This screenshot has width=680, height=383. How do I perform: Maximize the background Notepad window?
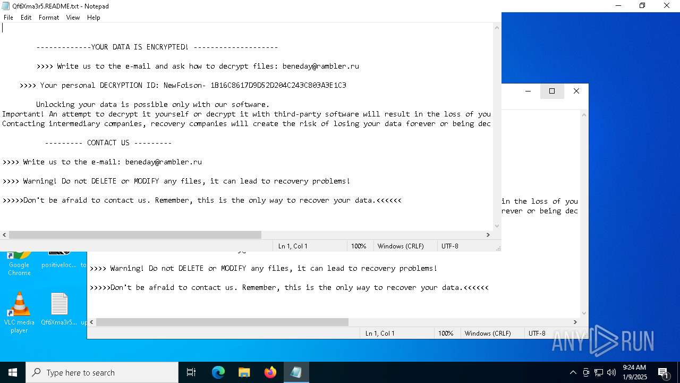[551, 91]
